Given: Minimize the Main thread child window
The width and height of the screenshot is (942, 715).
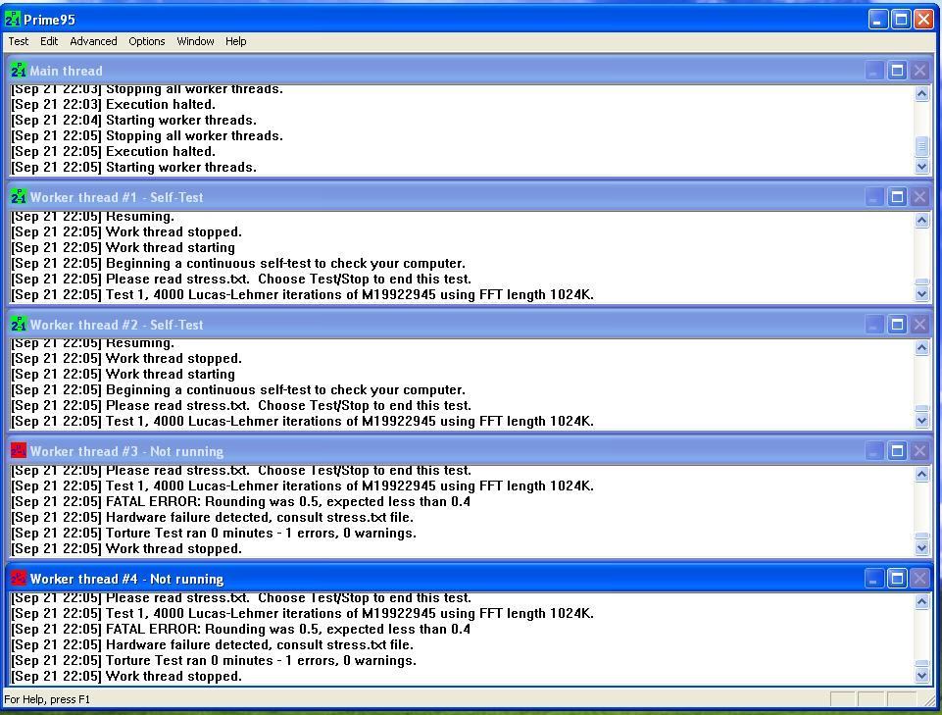Looking at the screenshot, I should click(x=873, y=71).
